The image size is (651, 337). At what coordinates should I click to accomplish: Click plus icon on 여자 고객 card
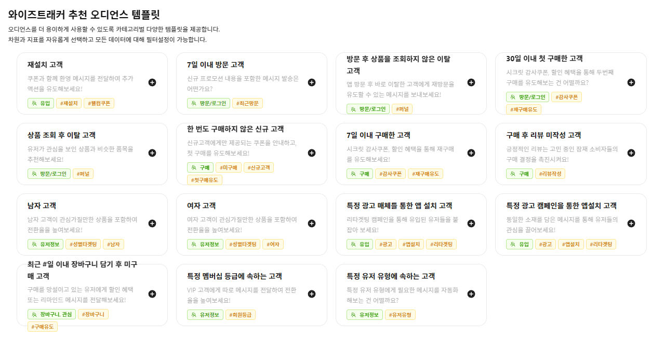pos(312,223)
